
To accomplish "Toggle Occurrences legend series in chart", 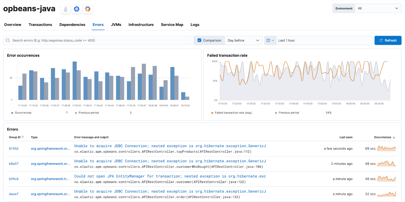I will [x=23, y=113].
